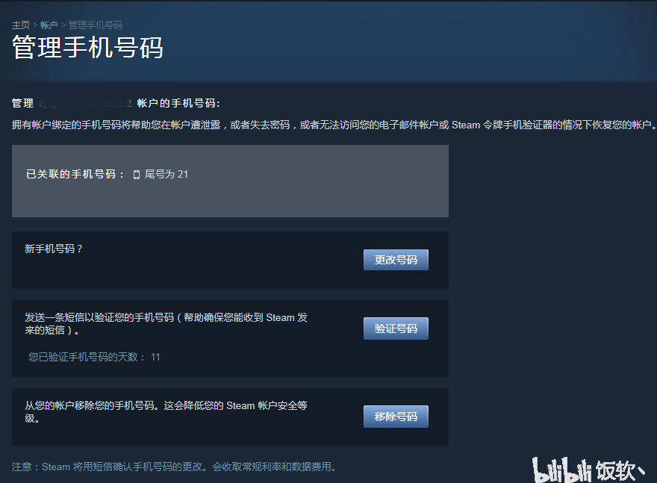This screenshot has width=657, height=483.
Task: Click the 您已验证手机号码的天数 text
Action: pos(86,357)
